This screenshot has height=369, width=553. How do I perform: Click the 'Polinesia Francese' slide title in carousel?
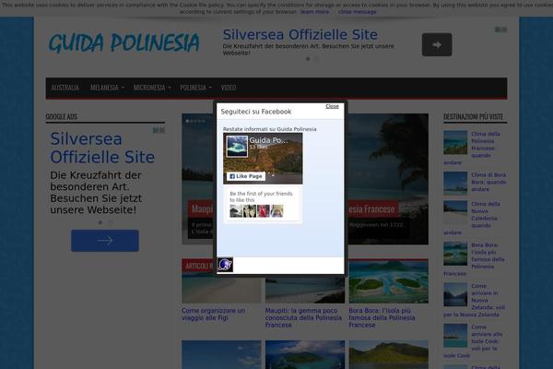[371, 209]
